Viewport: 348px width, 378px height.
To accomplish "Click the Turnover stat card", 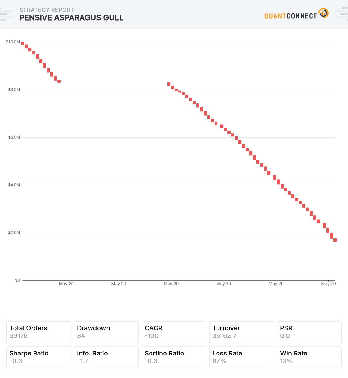I will tap(242, 332).
